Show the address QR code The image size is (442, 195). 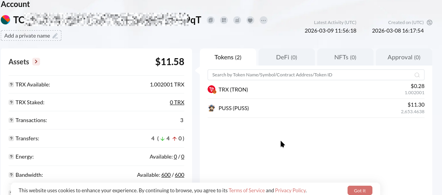pos(224,20)
